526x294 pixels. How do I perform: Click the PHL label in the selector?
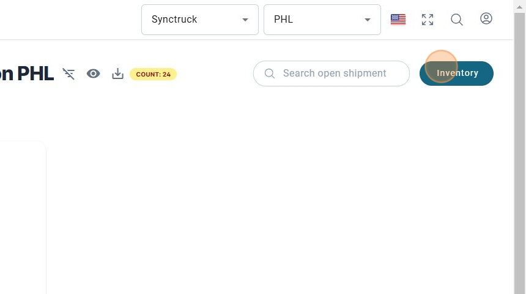[x=284, y=20]
